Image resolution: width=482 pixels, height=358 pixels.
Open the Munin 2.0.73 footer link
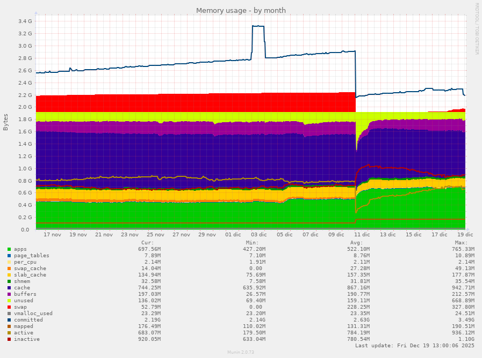241,352
